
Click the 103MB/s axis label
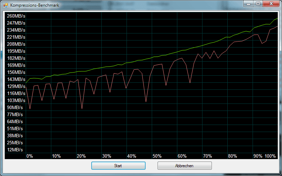(16, 101)
